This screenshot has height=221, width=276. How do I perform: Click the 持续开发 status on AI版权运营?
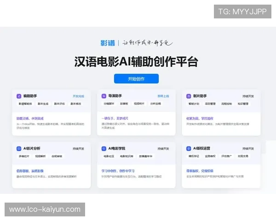point(248,149)
